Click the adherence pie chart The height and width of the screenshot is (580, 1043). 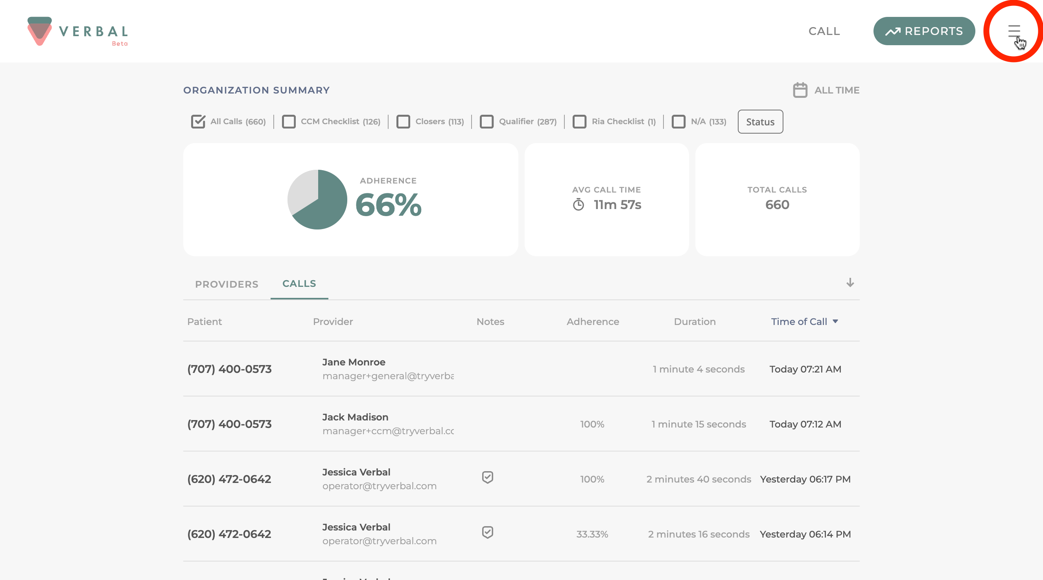click(317, 199)
